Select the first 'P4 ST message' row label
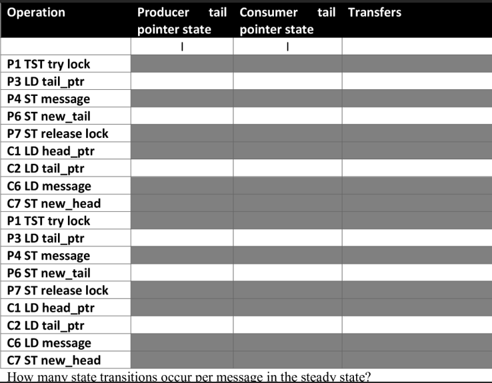Viewport: 492px width, 383px height. pos(48,99)
